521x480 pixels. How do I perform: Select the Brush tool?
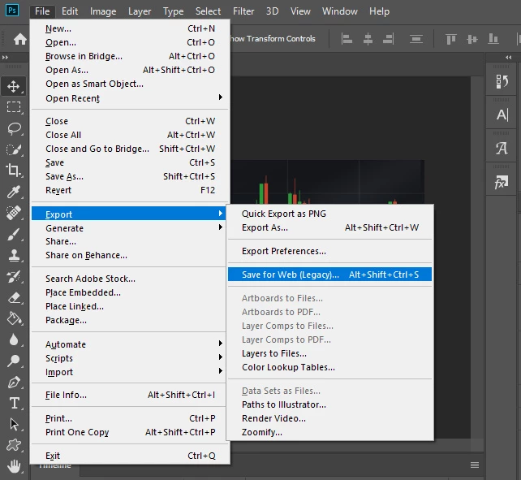(13, 234)
